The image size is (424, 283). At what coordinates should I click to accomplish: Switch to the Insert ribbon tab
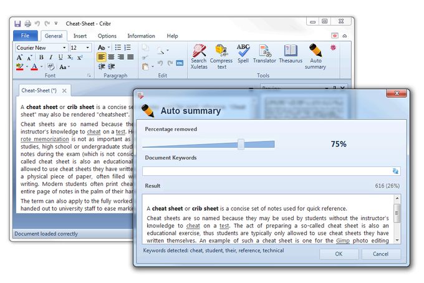[80, 36]
